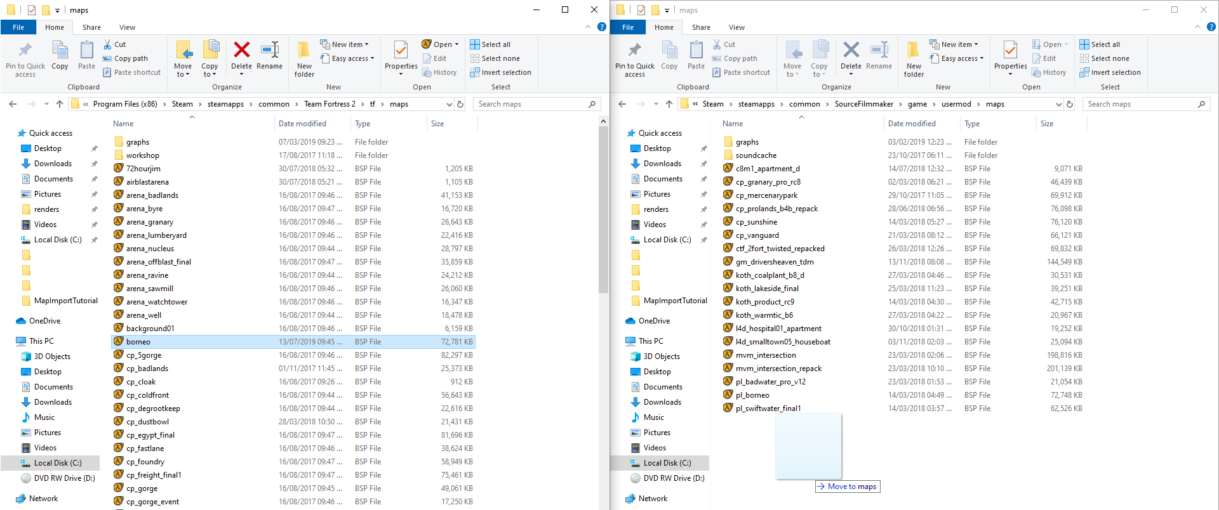Select borneo map file in left window
The height and width of the screenshot is (510, 1219).
pos(293,342)
